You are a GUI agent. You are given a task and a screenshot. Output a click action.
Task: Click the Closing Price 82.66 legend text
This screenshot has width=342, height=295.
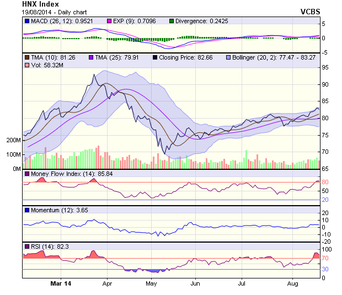click(x=187, y=57)
